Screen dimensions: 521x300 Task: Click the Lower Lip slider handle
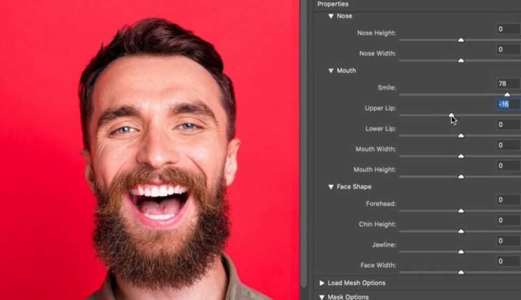coord(462,136)
